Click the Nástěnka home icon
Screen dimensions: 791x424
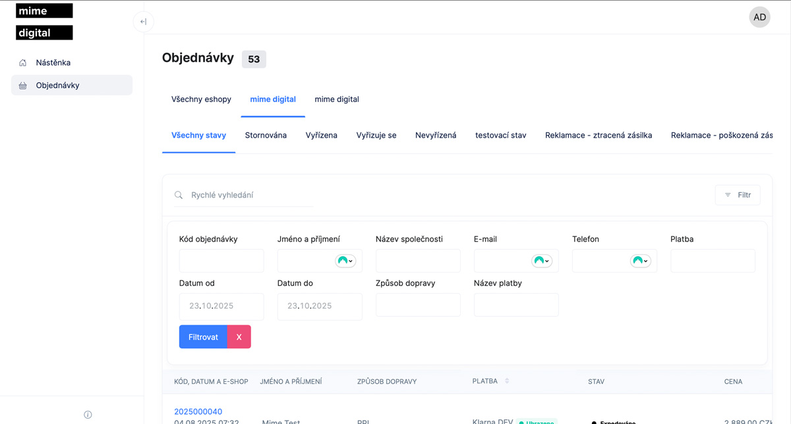(x=23, y=63)
